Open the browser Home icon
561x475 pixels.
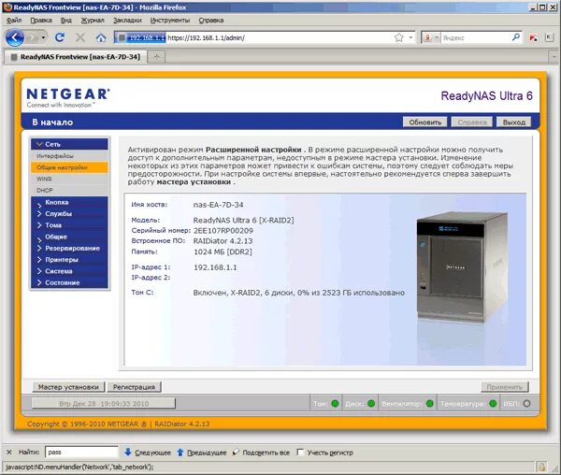[101, 37]
